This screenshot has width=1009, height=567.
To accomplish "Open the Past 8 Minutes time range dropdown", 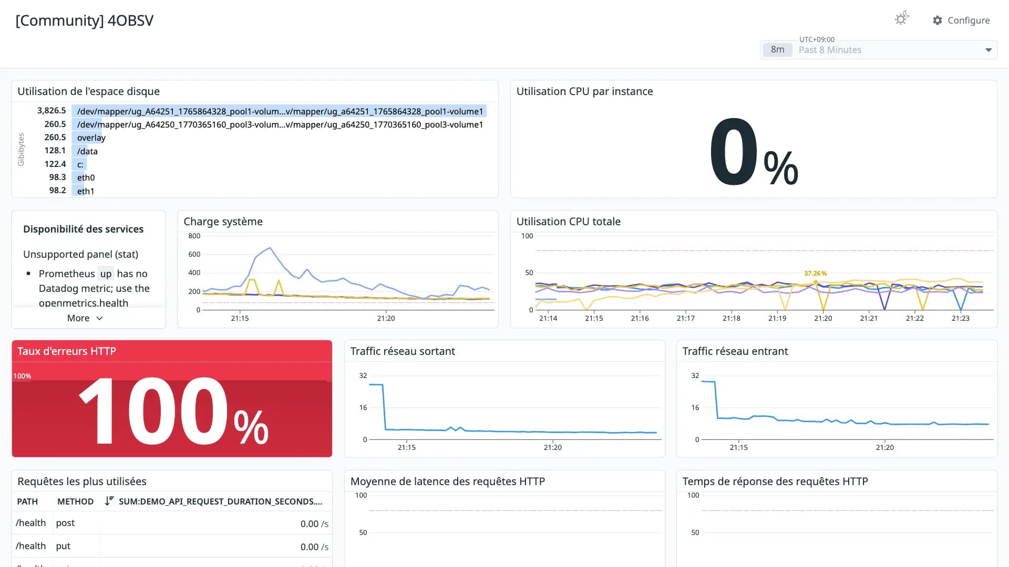I will [879, 50].
